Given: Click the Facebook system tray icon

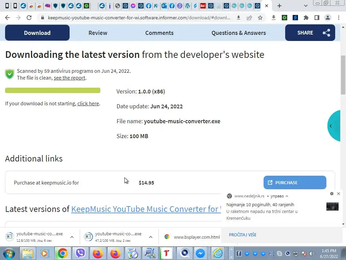Looking at the screenshot, I should tap(239, 254).
